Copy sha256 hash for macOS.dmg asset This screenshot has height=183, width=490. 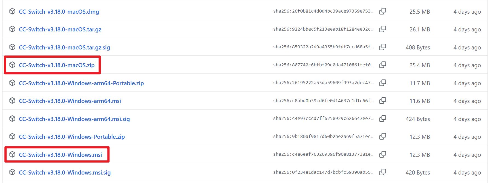coord(383,11)
